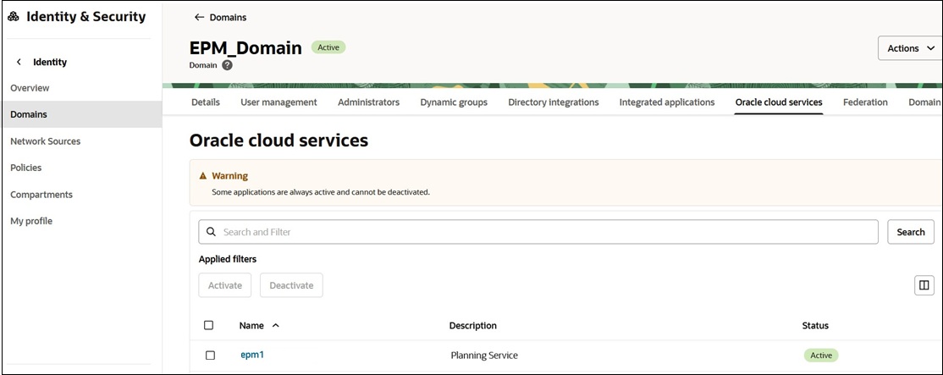Open the Actions dropdown

coord(911,48)
